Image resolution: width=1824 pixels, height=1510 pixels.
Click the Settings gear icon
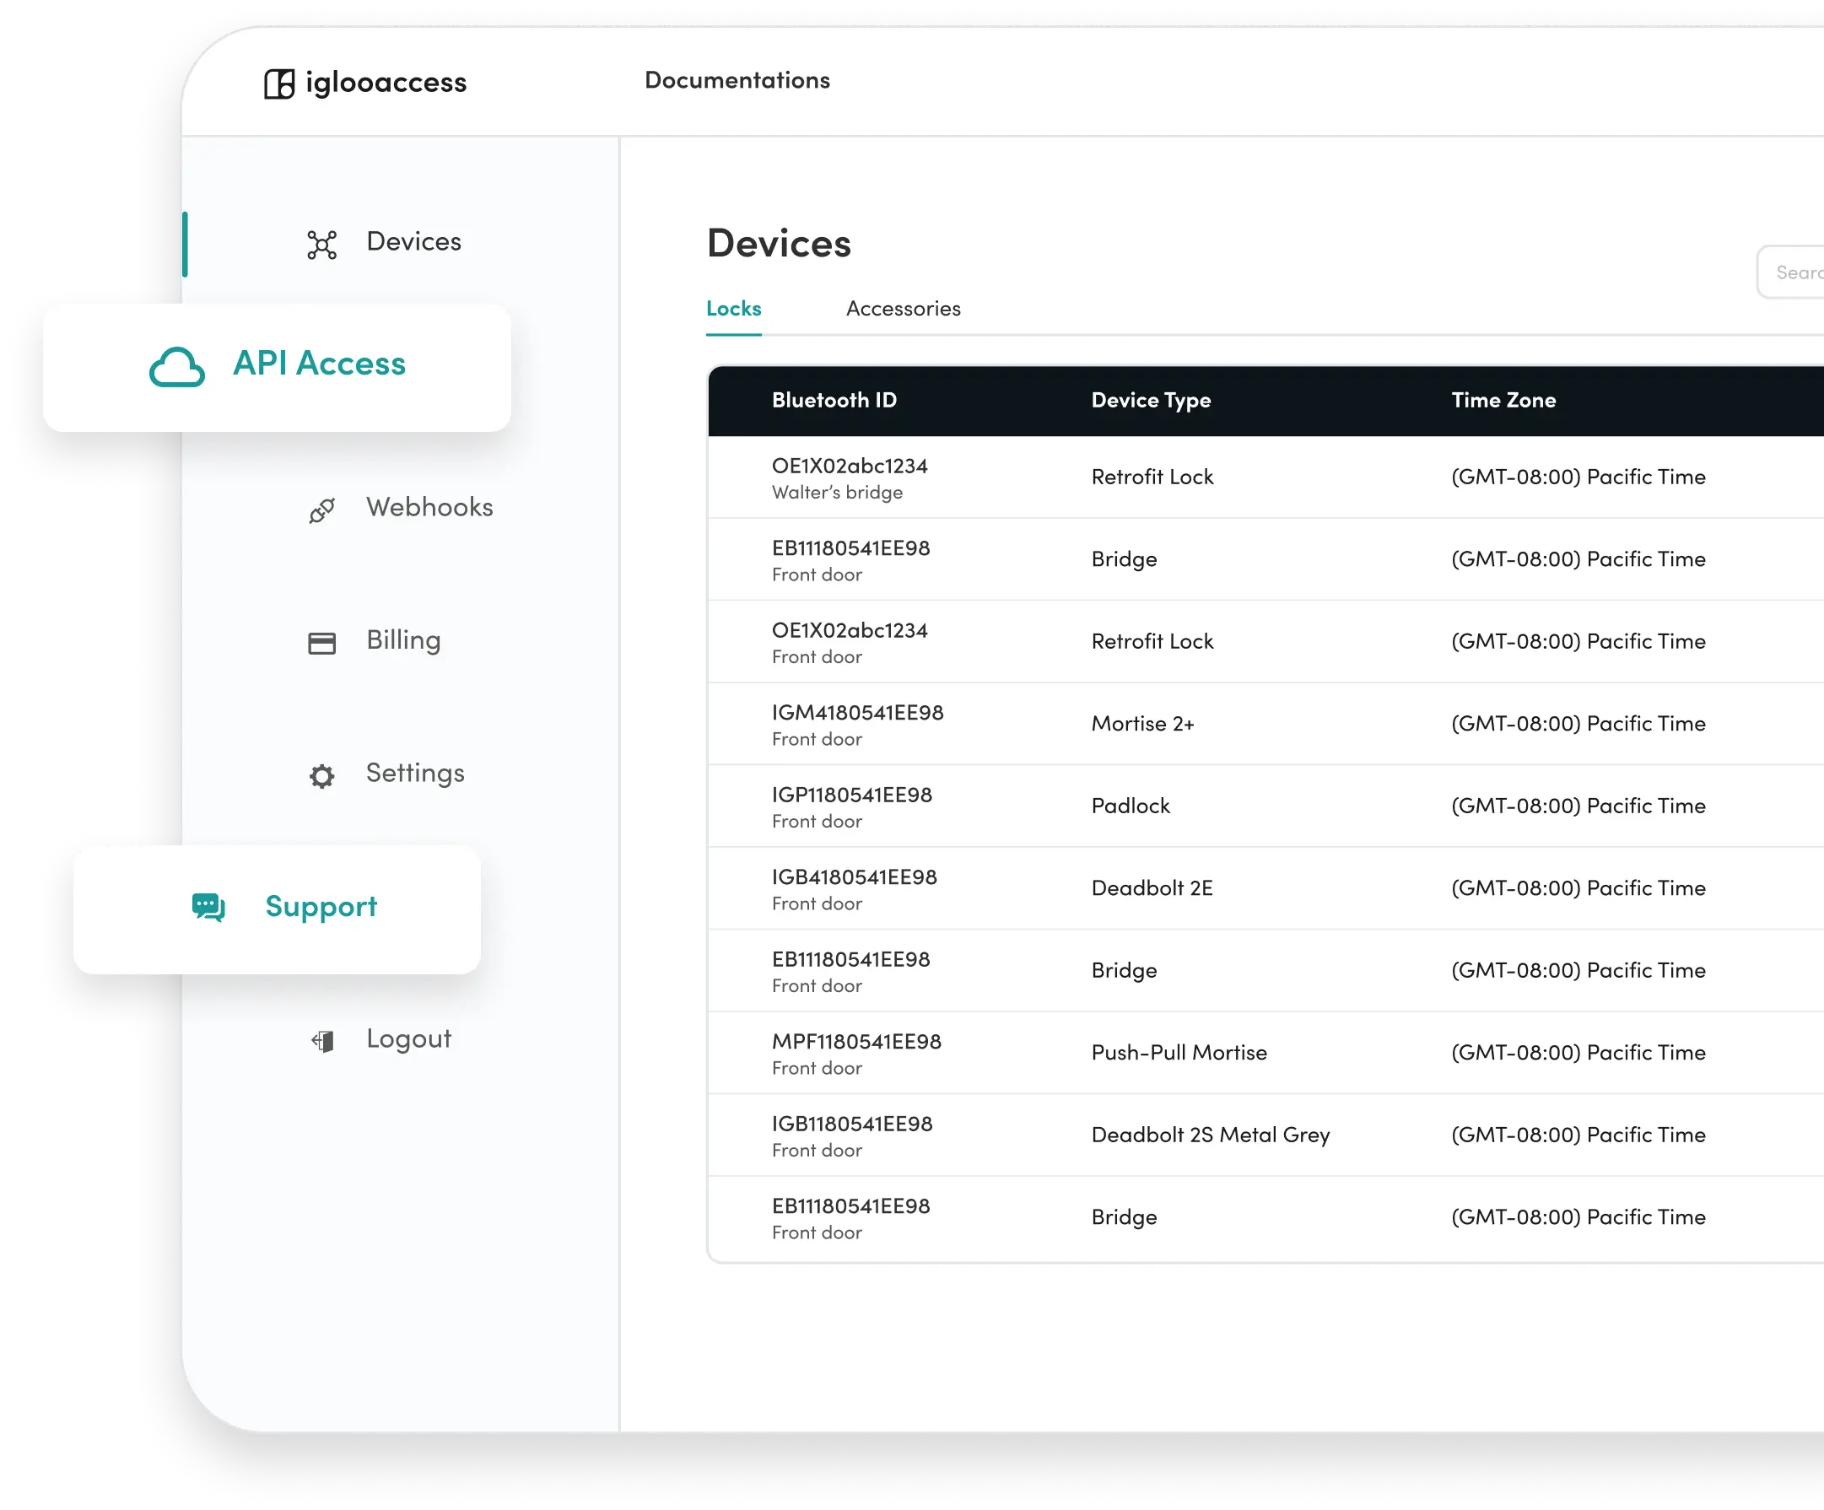pos(321,776)
